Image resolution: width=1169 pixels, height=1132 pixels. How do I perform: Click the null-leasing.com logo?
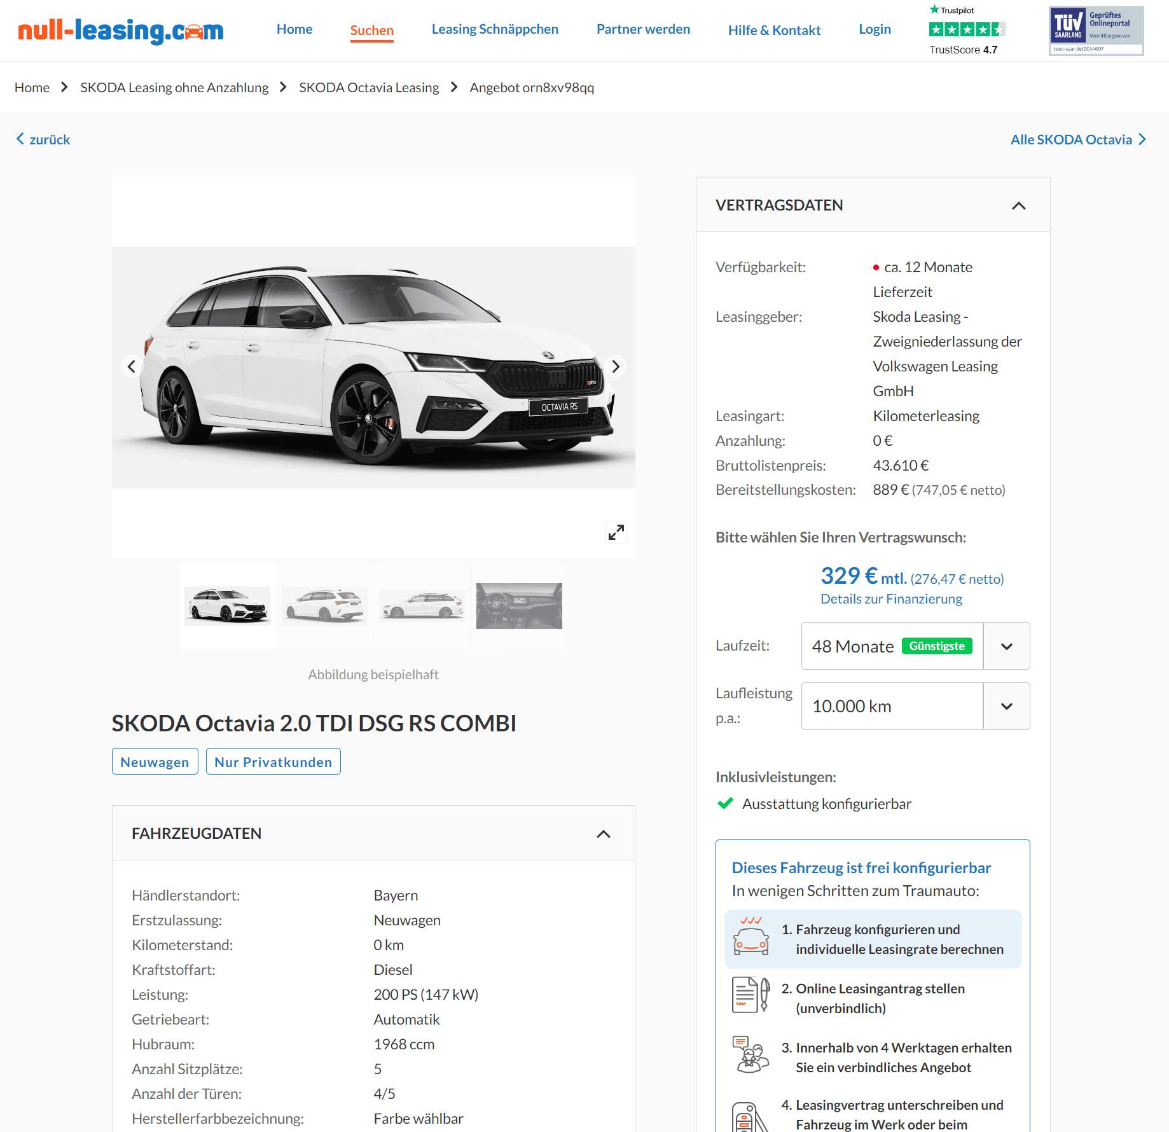121,31
